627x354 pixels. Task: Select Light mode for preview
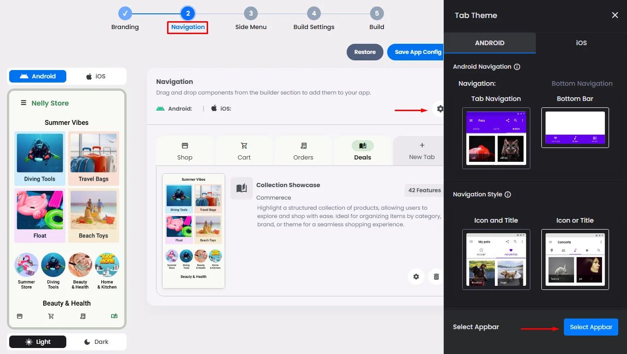click(38, 342)
